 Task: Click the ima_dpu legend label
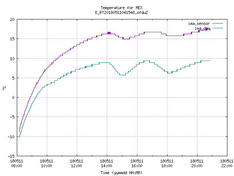[x=203, y=28]
